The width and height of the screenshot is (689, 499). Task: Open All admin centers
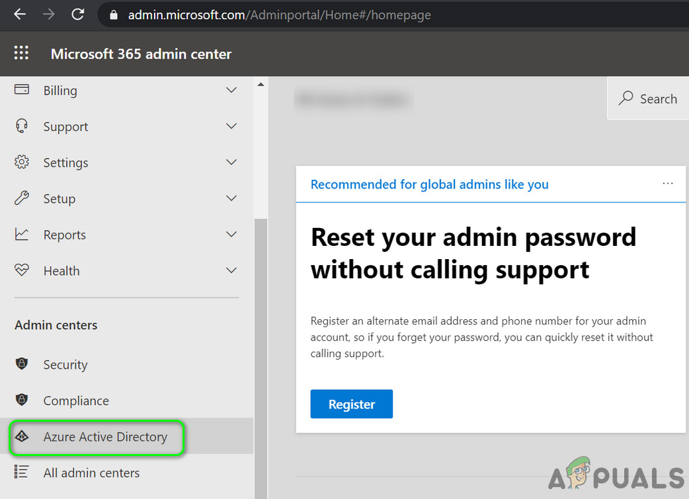coord(91,473)
